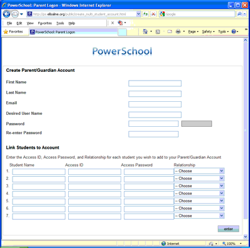Click Access ID field in row 5

pyautogui.click(x=94, y=202)
